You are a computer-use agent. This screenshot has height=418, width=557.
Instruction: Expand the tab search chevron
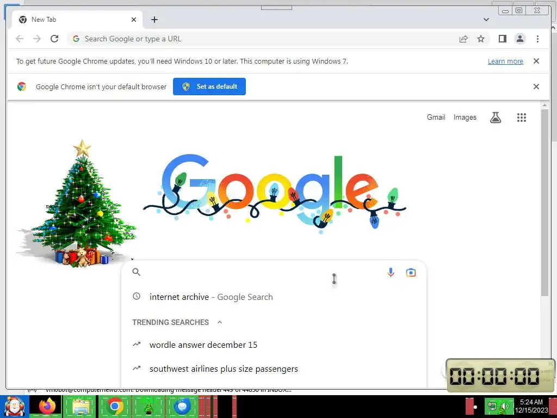coord(486,20)
